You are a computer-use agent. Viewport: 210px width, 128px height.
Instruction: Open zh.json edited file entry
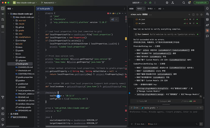point(166,19)
